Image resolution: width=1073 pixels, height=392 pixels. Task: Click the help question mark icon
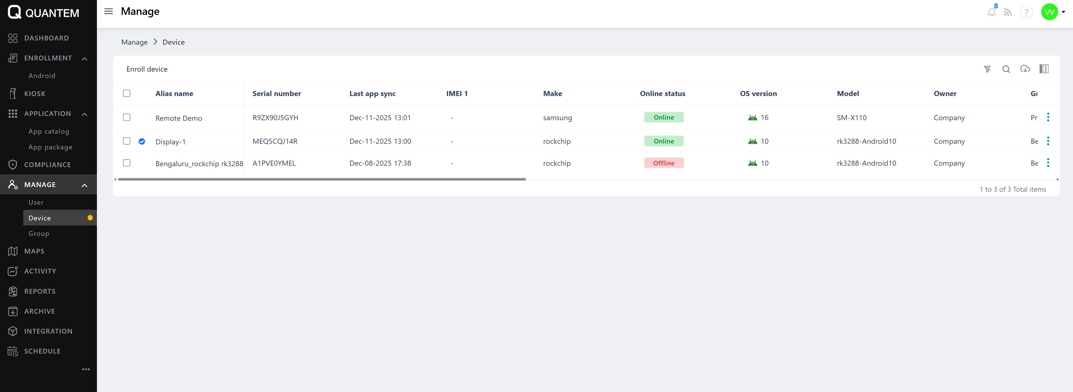tap(1026, 12)
